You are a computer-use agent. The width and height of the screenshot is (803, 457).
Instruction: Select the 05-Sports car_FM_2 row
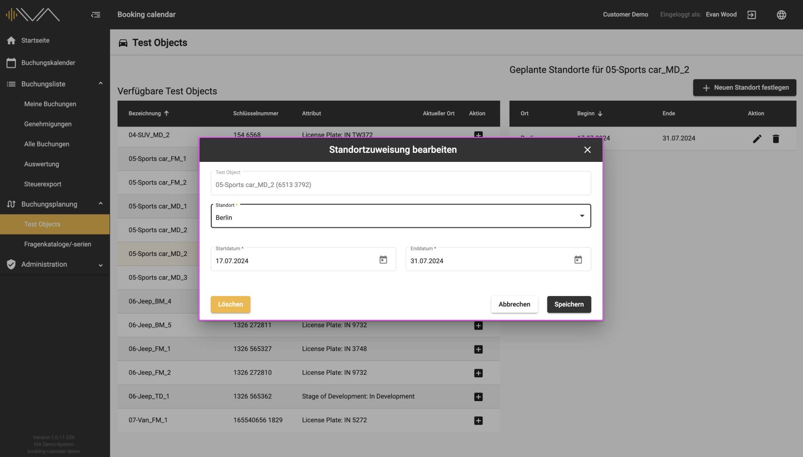click(158, 183)
